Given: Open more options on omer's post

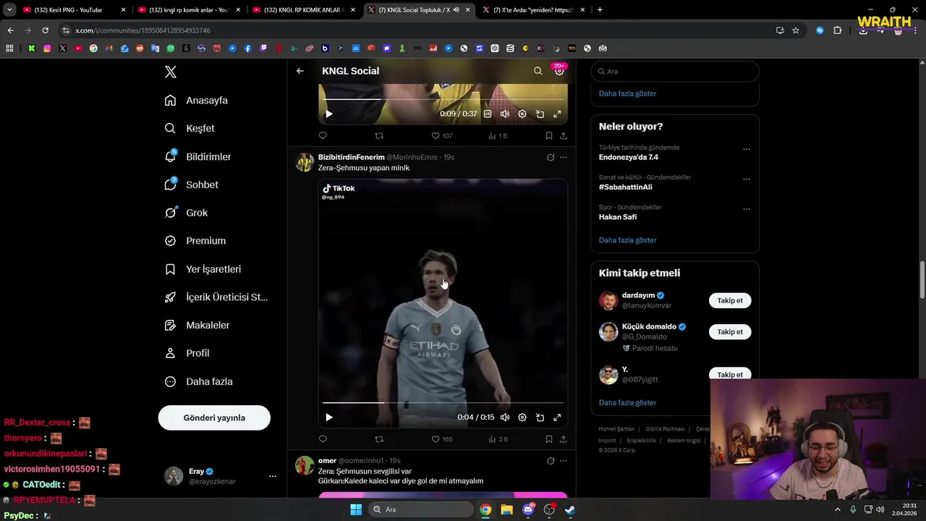Looking at the screenshot, I should click(564, 461).
